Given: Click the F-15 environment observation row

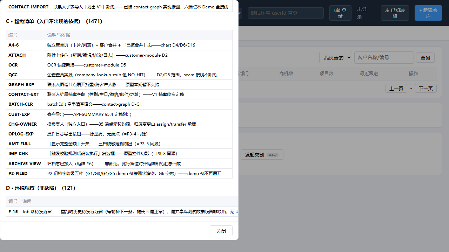Looking at the screenshot, I should pos(122,211).
